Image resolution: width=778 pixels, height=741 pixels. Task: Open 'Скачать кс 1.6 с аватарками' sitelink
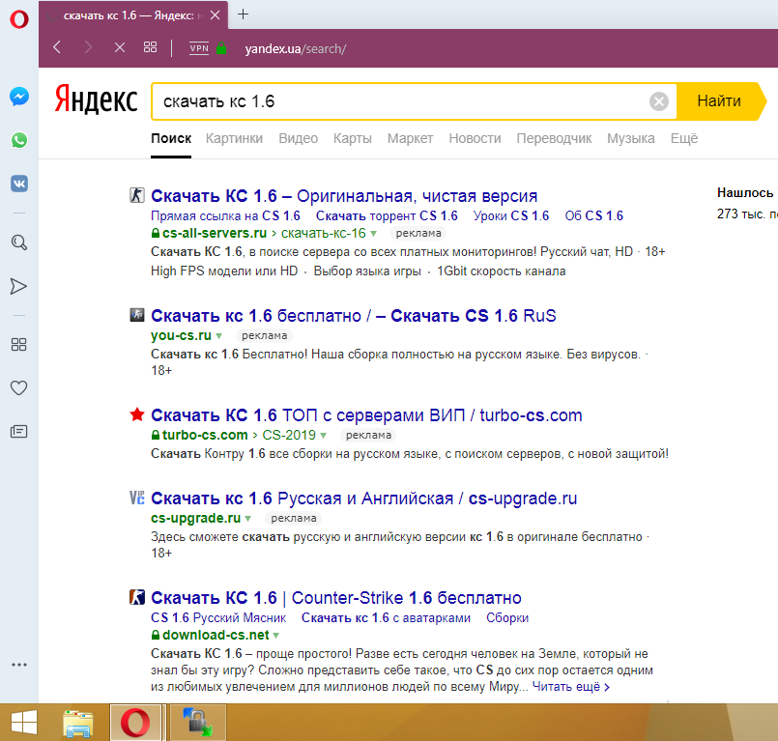point(386,618)
